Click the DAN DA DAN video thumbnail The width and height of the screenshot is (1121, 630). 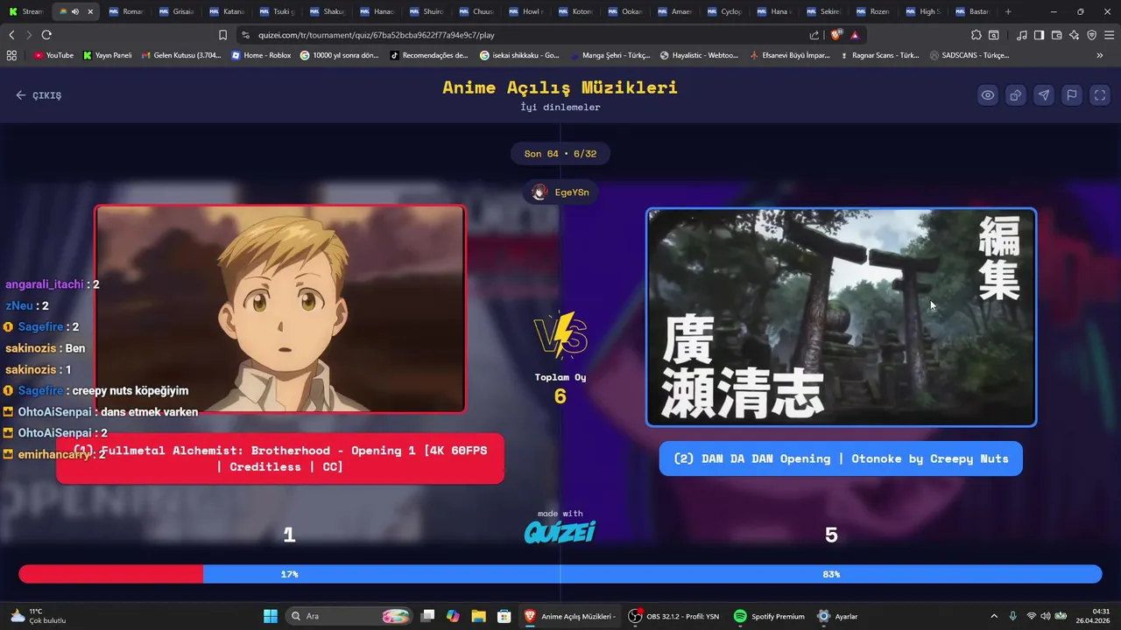click(x=841, y=317)
